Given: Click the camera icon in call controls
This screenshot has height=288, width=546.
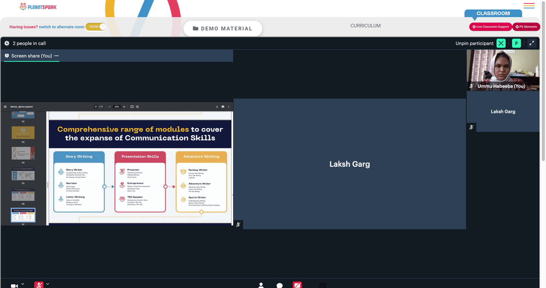Looking at the screenshot, I should coord(14,286).
